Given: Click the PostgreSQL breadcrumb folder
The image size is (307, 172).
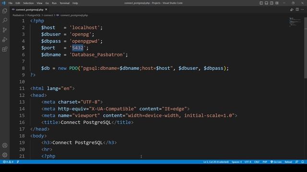Looking at the screenshot, I should (x=34, y=15).
